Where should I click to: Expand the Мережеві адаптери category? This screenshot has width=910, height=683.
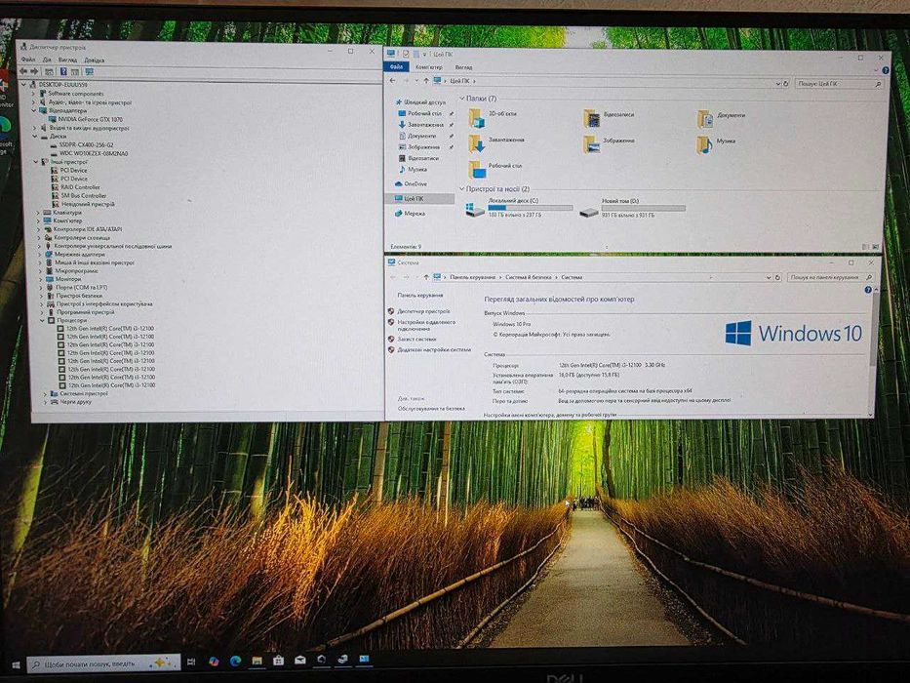(39, 255)
